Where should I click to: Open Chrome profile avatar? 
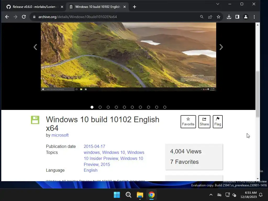coord(245,17)
